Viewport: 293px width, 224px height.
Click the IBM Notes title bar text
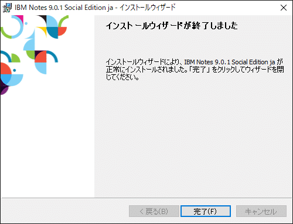(95, 8)
